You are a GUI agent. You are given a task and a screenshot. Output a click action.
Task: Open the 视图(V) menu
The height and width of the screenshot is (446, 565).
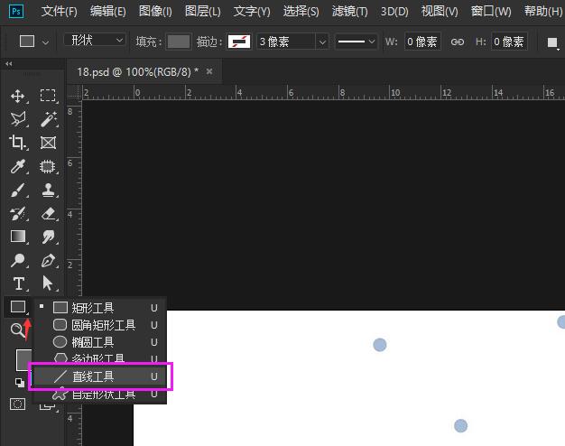(x=440, y=12)
